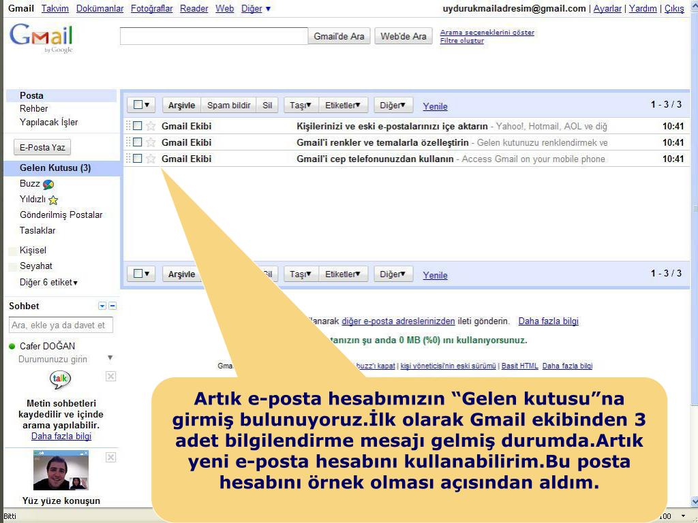
Task: Star the 'Kişilerinizi ve eski e-postalarınızı' email
Action: point(151,126)
